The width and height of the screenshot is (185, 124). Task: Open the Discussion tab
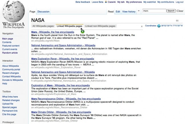pos(43,12)
